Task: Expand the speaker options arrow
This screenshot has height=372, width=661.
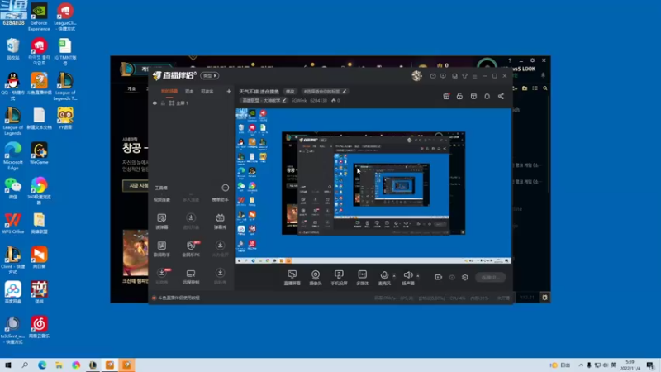Action: click(x=418, y=276)
